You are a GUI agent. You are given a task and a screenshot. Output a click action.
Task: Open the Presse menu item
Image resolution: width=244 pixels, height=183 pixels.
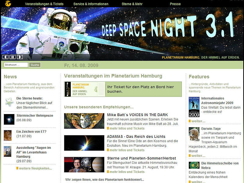[x=175, y=4]
